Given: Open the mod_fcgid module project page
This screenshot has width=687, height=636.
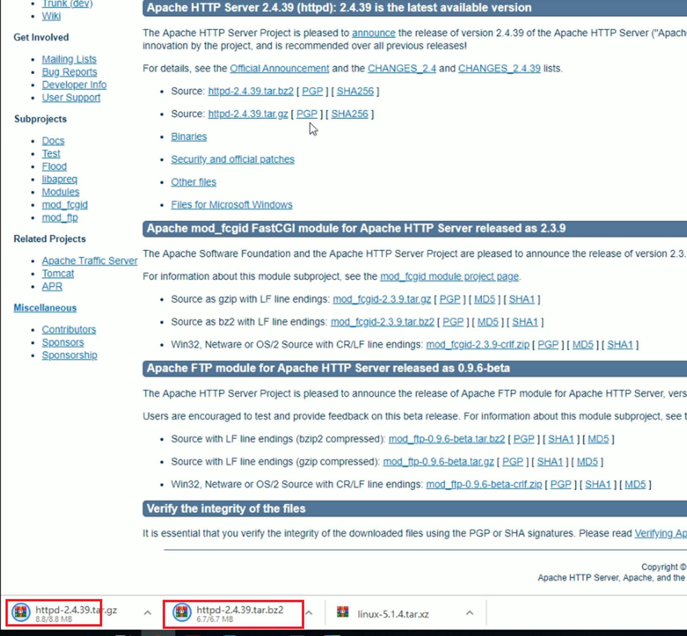Looking at the screenshot, I should [449, 276].
